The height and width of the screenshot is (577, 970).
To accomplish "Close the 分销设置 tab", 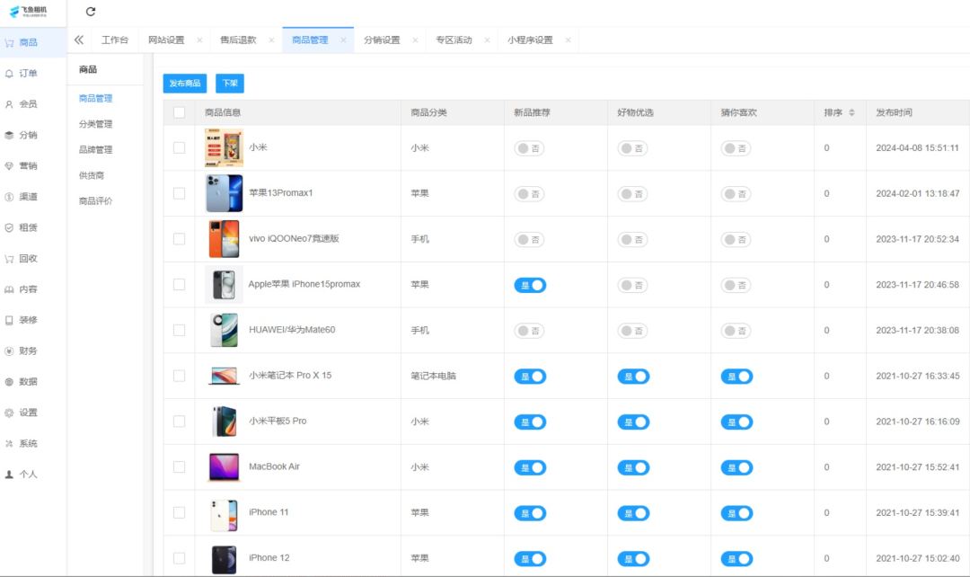I will [415, 40].
